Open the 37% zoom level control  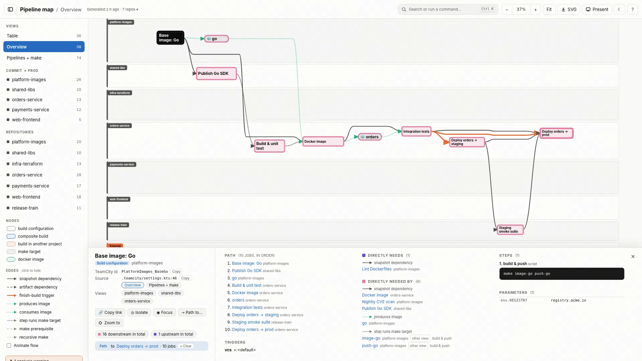point(521,9)
